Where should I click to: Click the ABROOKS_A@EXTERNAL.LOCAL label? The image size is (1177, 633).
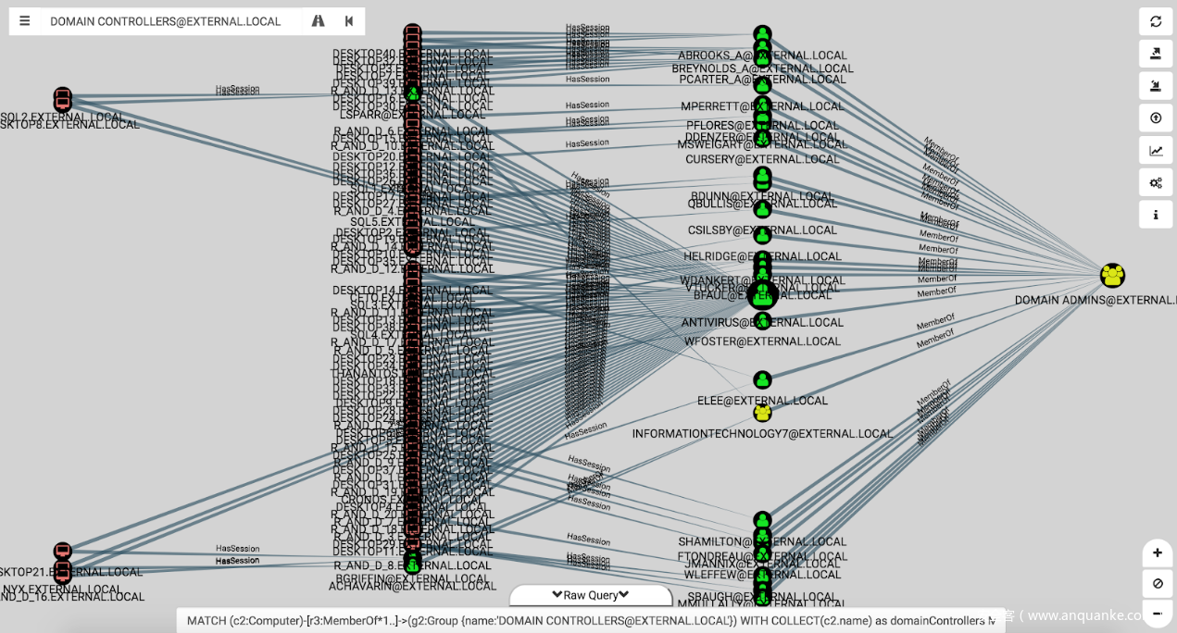762,56
